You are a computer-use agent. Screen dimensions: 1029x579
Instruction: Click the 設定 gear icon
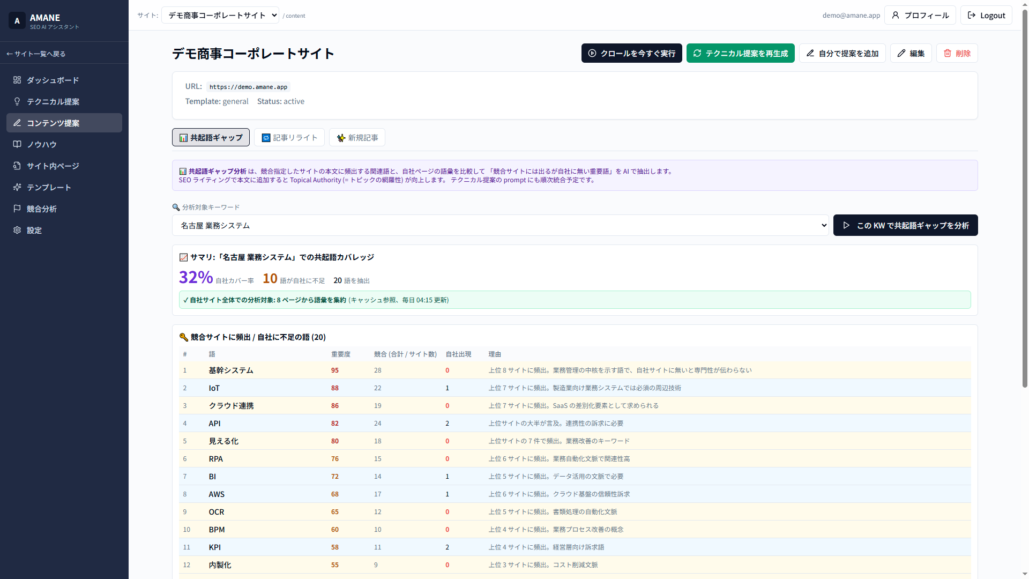(17, 230)
